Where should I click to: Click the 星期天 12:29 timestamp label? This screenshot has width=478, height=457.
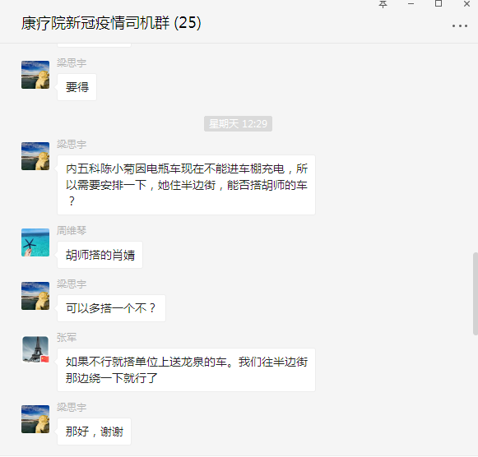tap(238, 123)
